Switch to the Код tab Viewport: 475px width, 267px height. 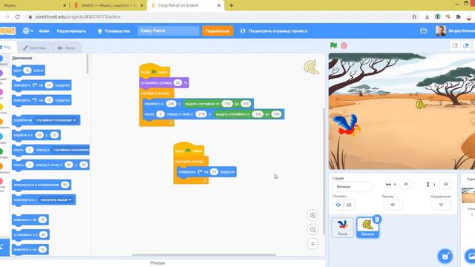[x=7, y=47]
